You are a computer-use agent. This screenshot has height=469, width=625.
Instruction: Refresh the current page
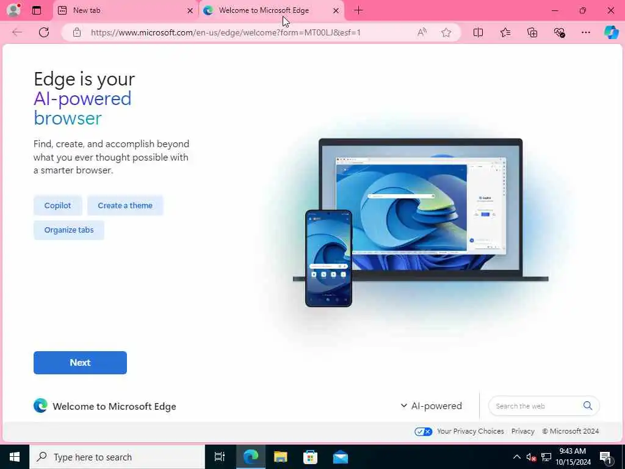pyautogui.click(x=44, y=32)
